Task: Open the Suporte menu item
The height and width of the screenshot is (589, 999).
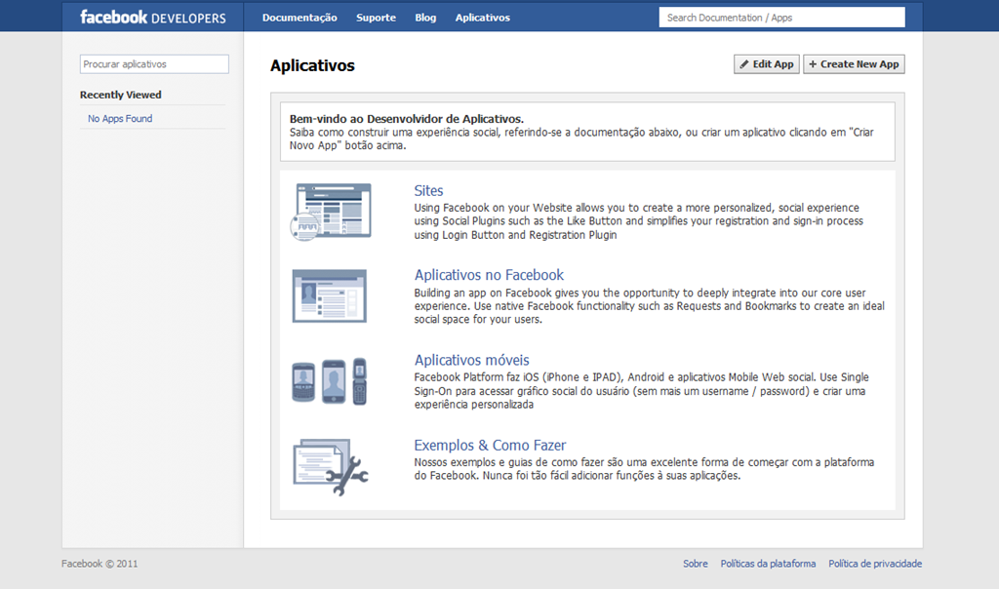Action: pyautogui.click(x=376, y=18)
